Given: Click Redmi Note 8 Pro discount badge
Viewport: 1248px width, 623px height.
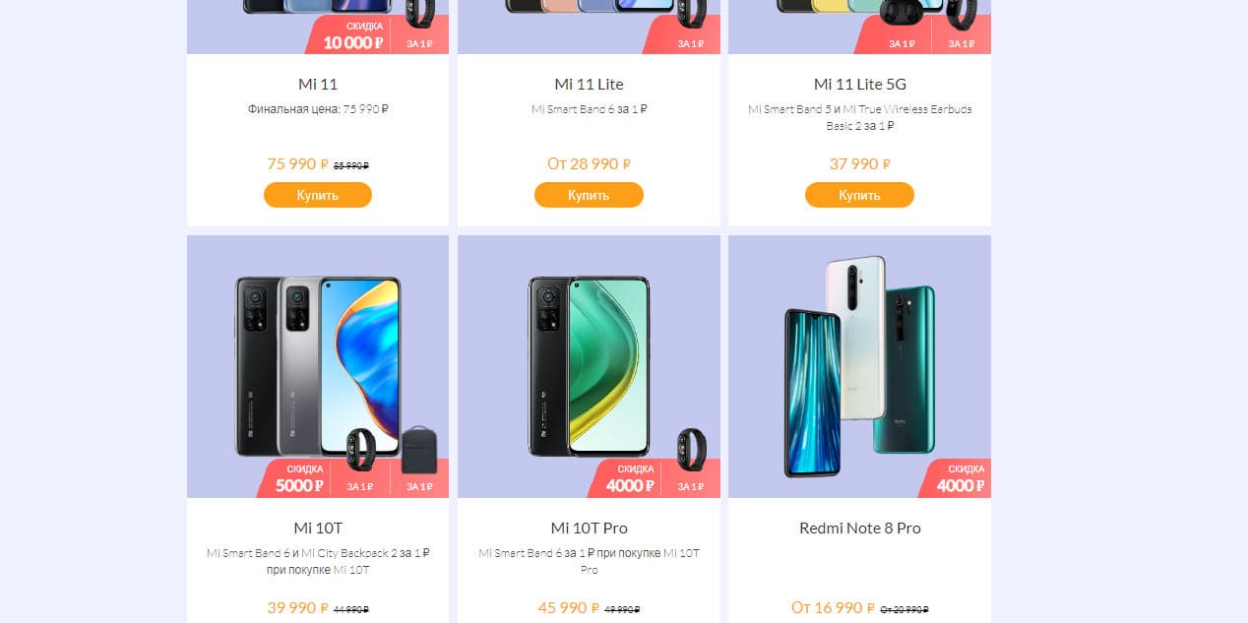Looking at the screenshot, I should pyautogui.click(x=957, y=478).
